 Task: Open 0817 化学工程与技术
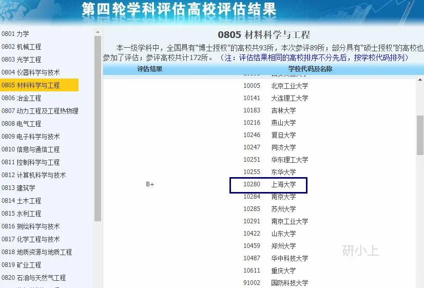(31, 239)
